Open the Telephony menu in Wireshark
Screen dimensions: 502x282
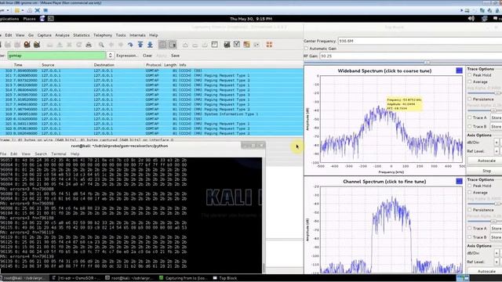(103, 35)
